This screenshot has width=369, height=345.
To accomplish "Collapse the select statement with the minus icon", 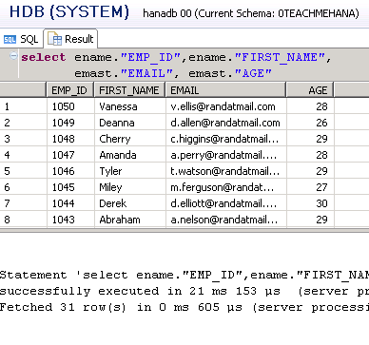I will (x=13, y=56).
